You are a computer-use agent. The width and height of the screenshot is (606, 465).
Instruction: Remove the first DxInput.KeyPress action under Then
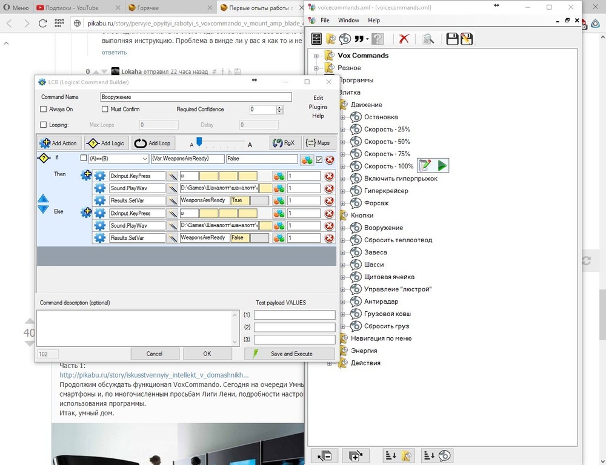click(x=329, y=176)
